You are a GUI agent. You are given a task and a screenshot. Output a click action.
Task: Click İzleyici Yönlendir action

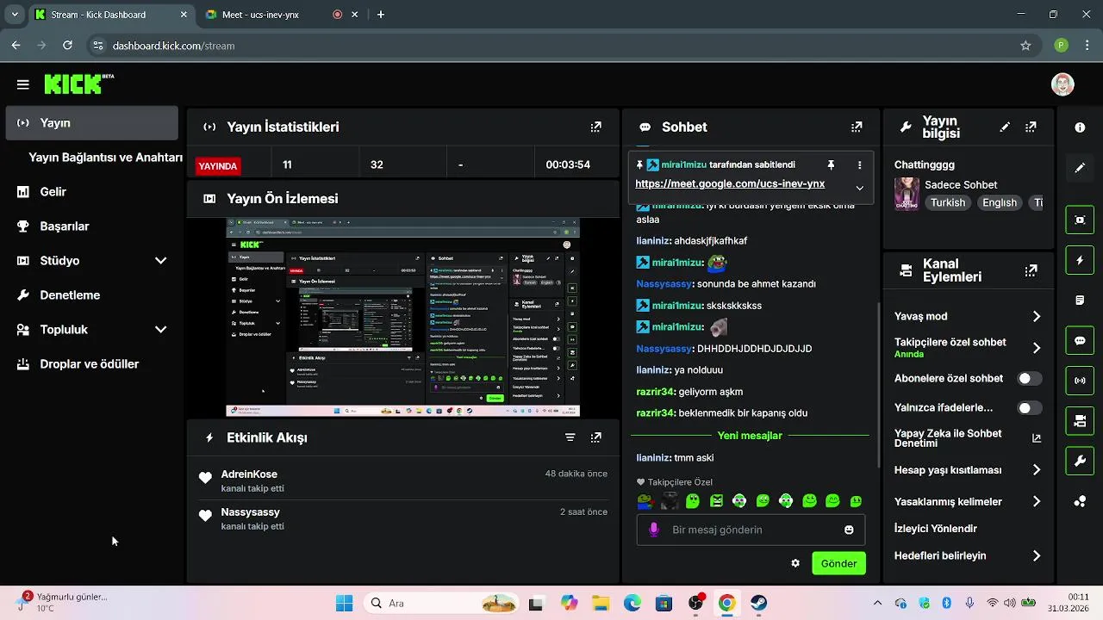coord(936,529)
